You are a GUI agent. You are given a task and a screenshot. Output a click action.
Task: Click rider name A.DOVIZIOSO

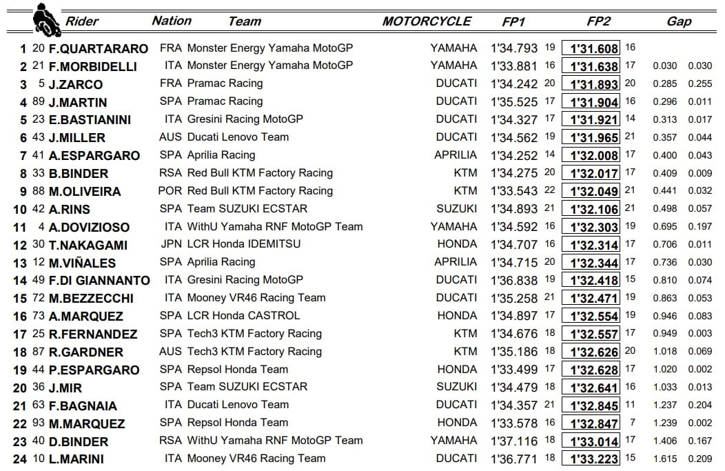point(95,227)
